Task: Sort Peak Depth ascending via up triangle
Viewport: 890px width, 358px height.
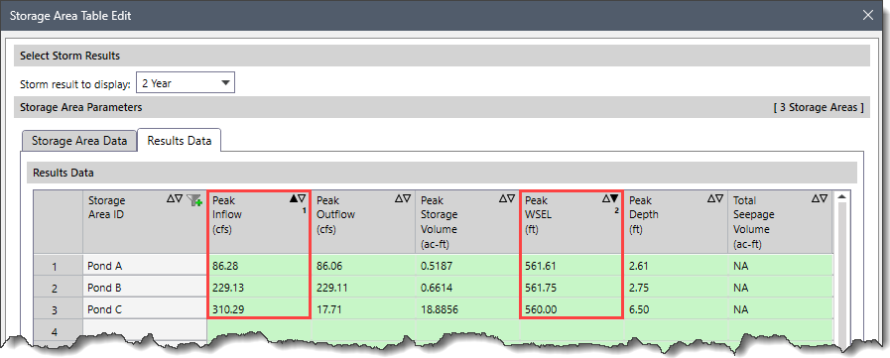Action: 711,198
